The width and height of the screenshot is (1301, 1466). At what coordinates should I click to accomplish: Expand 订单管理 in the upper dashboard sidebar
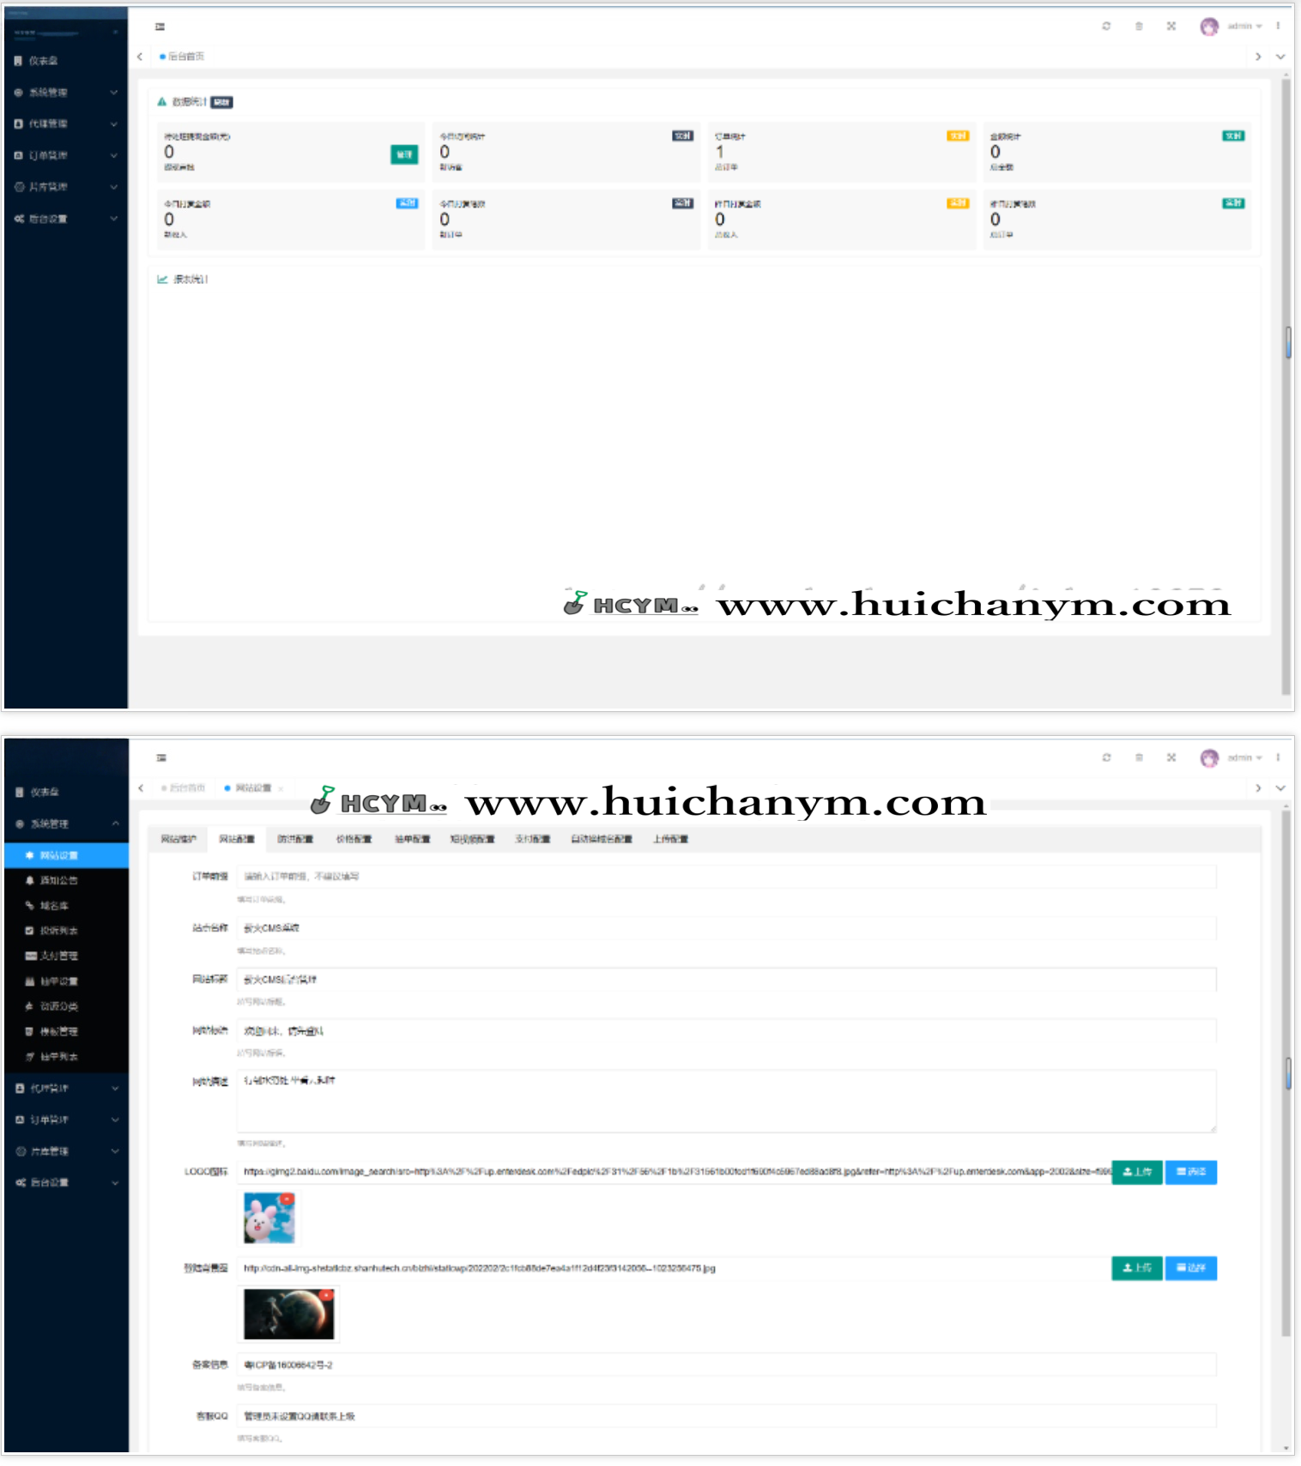pyautogui.click(x=65, y=155)
